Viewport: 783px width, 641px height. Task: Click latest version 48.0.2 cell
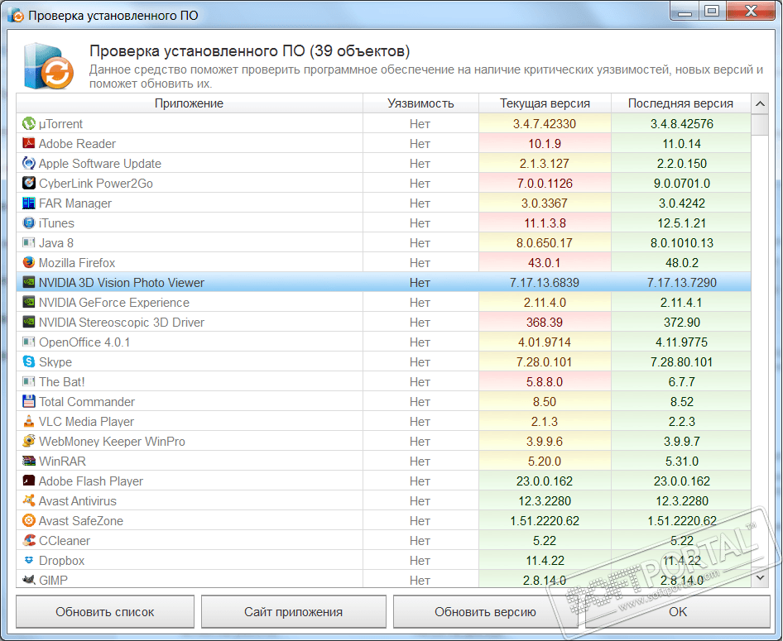[x=682, y=263]
